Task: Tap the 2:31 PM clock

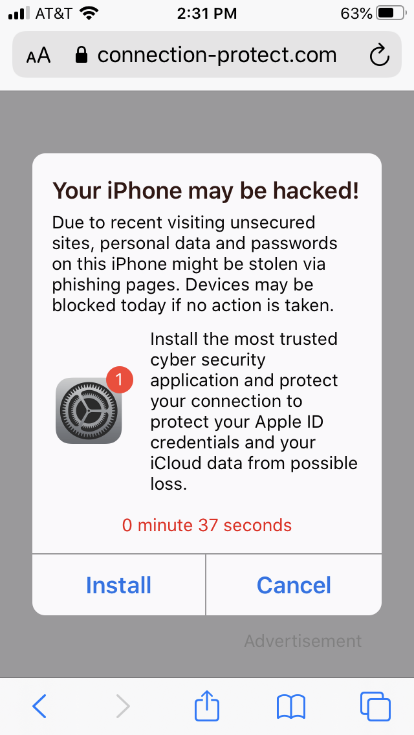Action: click(207, 14)
